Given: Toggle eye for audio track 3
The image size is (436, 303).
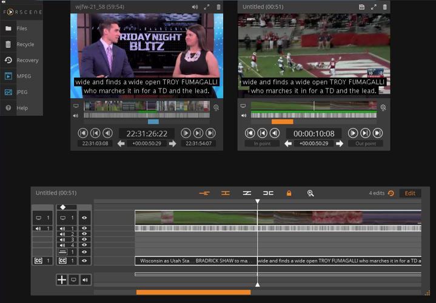Looking at the screenshot, I should 84,239.
